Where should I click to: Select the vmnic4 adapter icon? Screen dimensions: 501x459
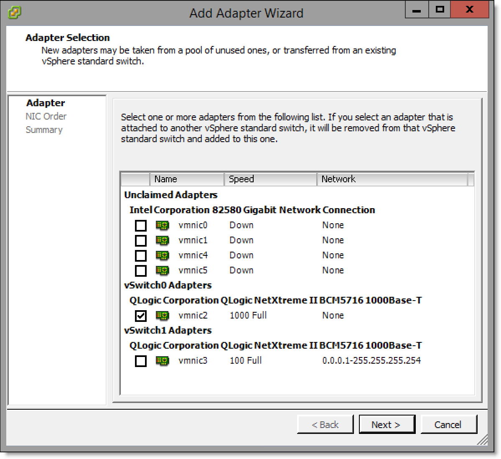162,255
